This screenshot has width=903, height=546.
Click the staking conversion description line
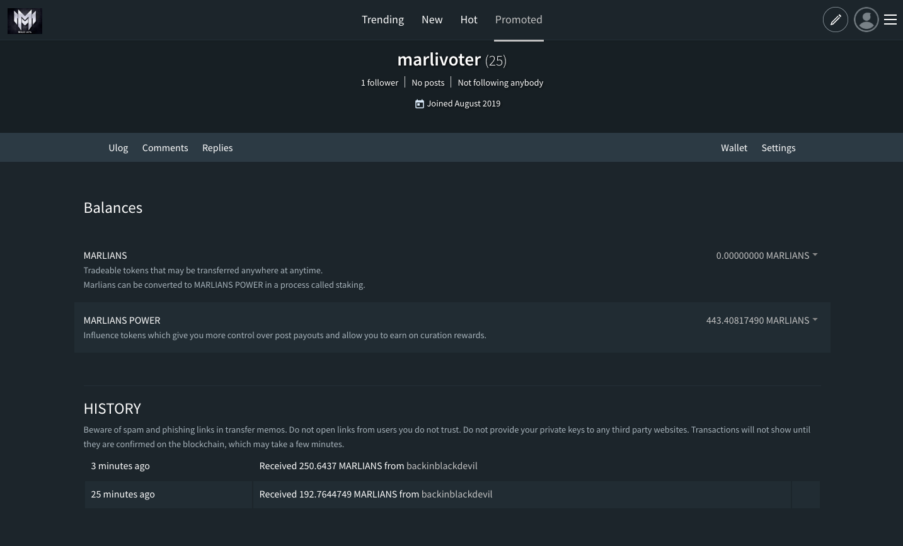(x=224, y=285)
